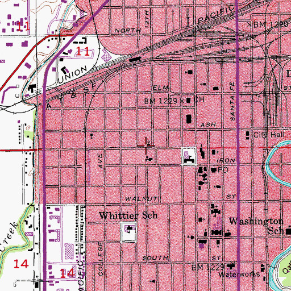This screenshot has height=291, width=291.
Task: Click the UNION railroad label
Action: coord(72,75)
